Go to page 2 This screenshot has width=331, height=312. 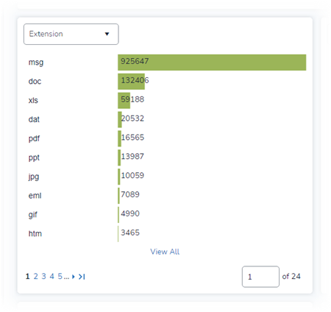36,277
